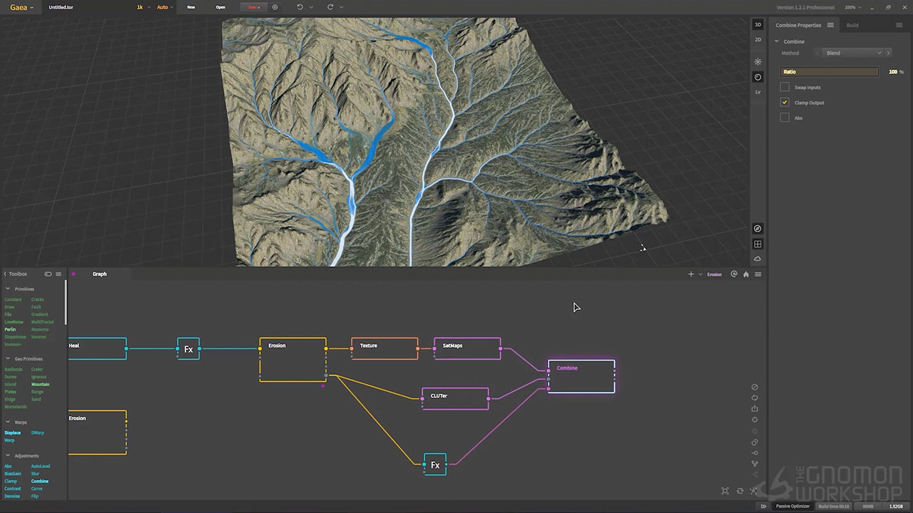Click the Erosion pinned node label
The height and width of the screenshot is (513, 913).
[714, 274]
